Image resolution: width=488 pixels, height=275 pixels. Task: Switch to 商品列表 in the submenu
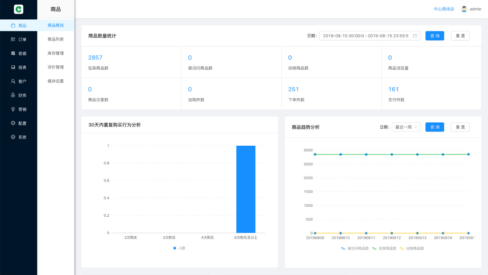(55, 39)
